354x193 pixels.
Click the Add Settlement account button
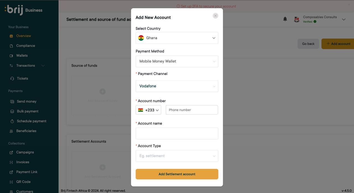coord(177,174)
